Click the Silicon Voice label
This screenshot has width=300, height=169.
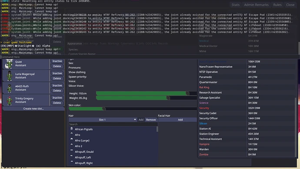[76, 86]
